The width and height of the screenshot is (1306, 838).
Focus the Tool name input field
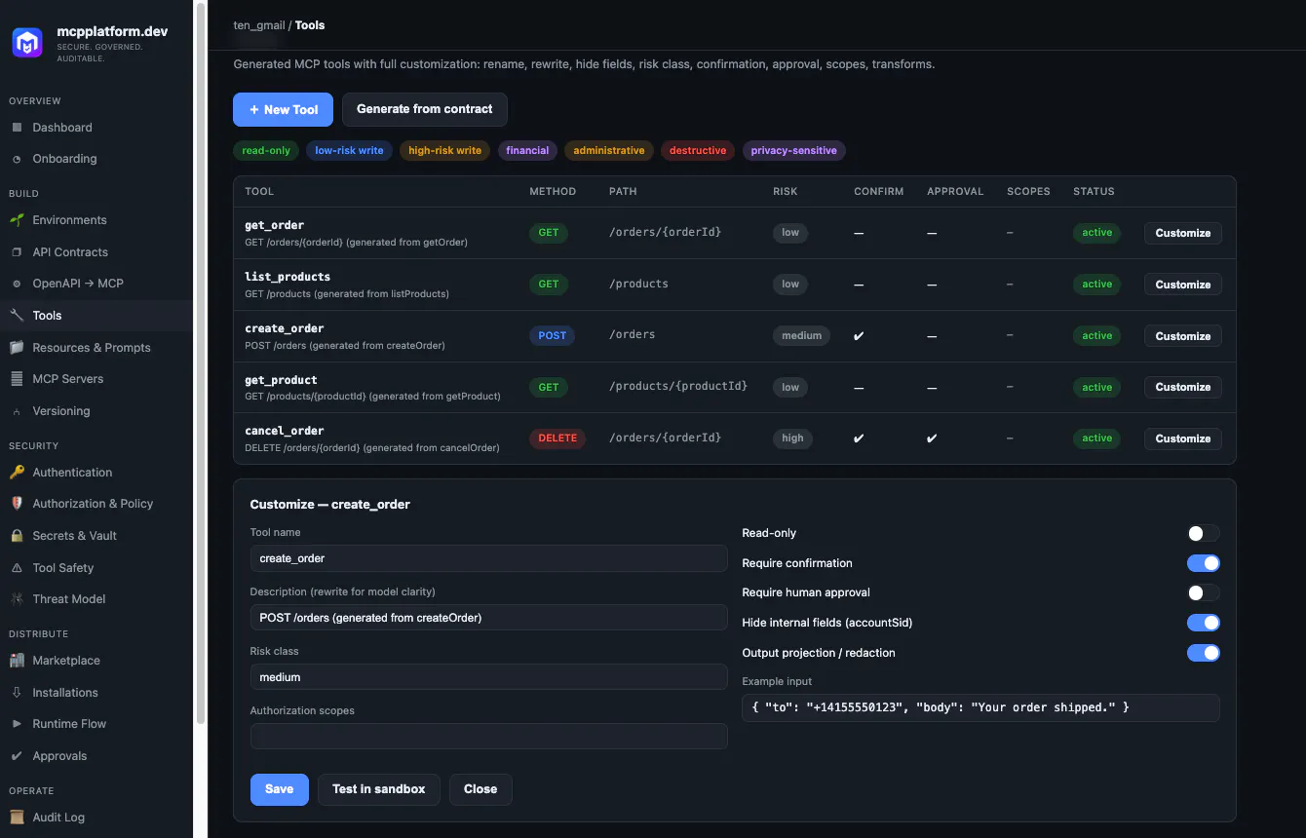[x=488, y=558]
